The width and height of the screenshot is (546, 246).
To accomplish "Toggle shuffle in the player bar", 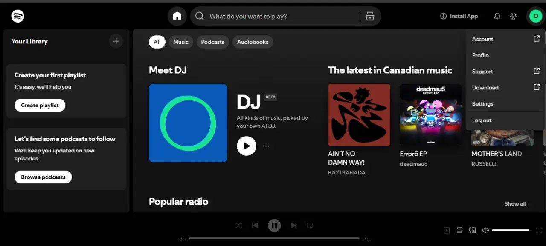I will point(239,226).
